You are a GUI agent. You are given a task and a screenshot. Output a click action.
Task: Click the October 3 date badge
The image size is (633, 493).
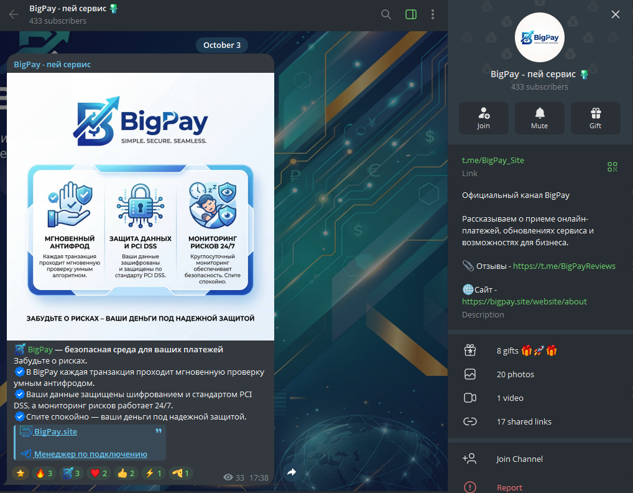[x=221, y=45]
